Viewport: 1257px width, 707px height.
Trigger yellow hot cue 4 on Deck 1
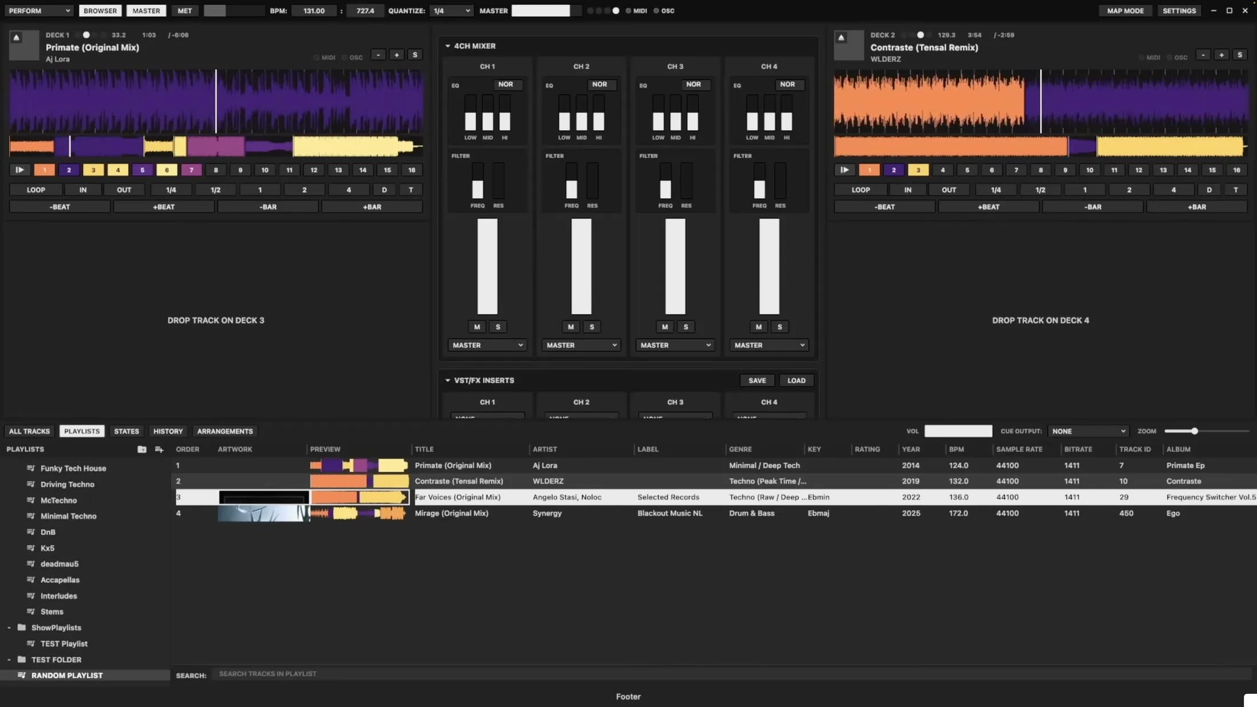(118, 170)
